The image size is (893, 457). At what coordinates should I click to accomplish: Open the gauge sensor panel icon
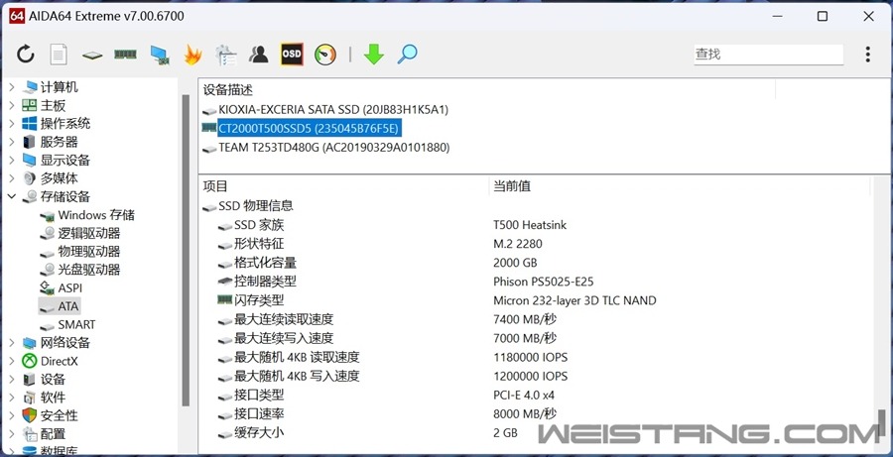(325, 55)
